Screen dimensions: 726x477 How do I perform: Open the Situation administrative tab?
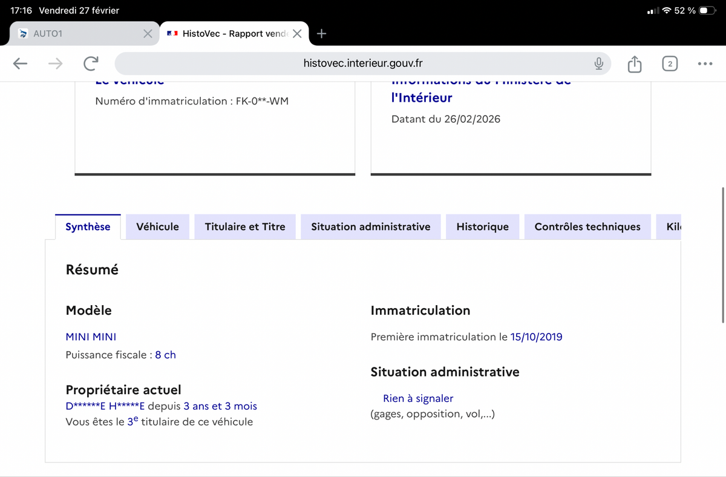click(371, 227)
